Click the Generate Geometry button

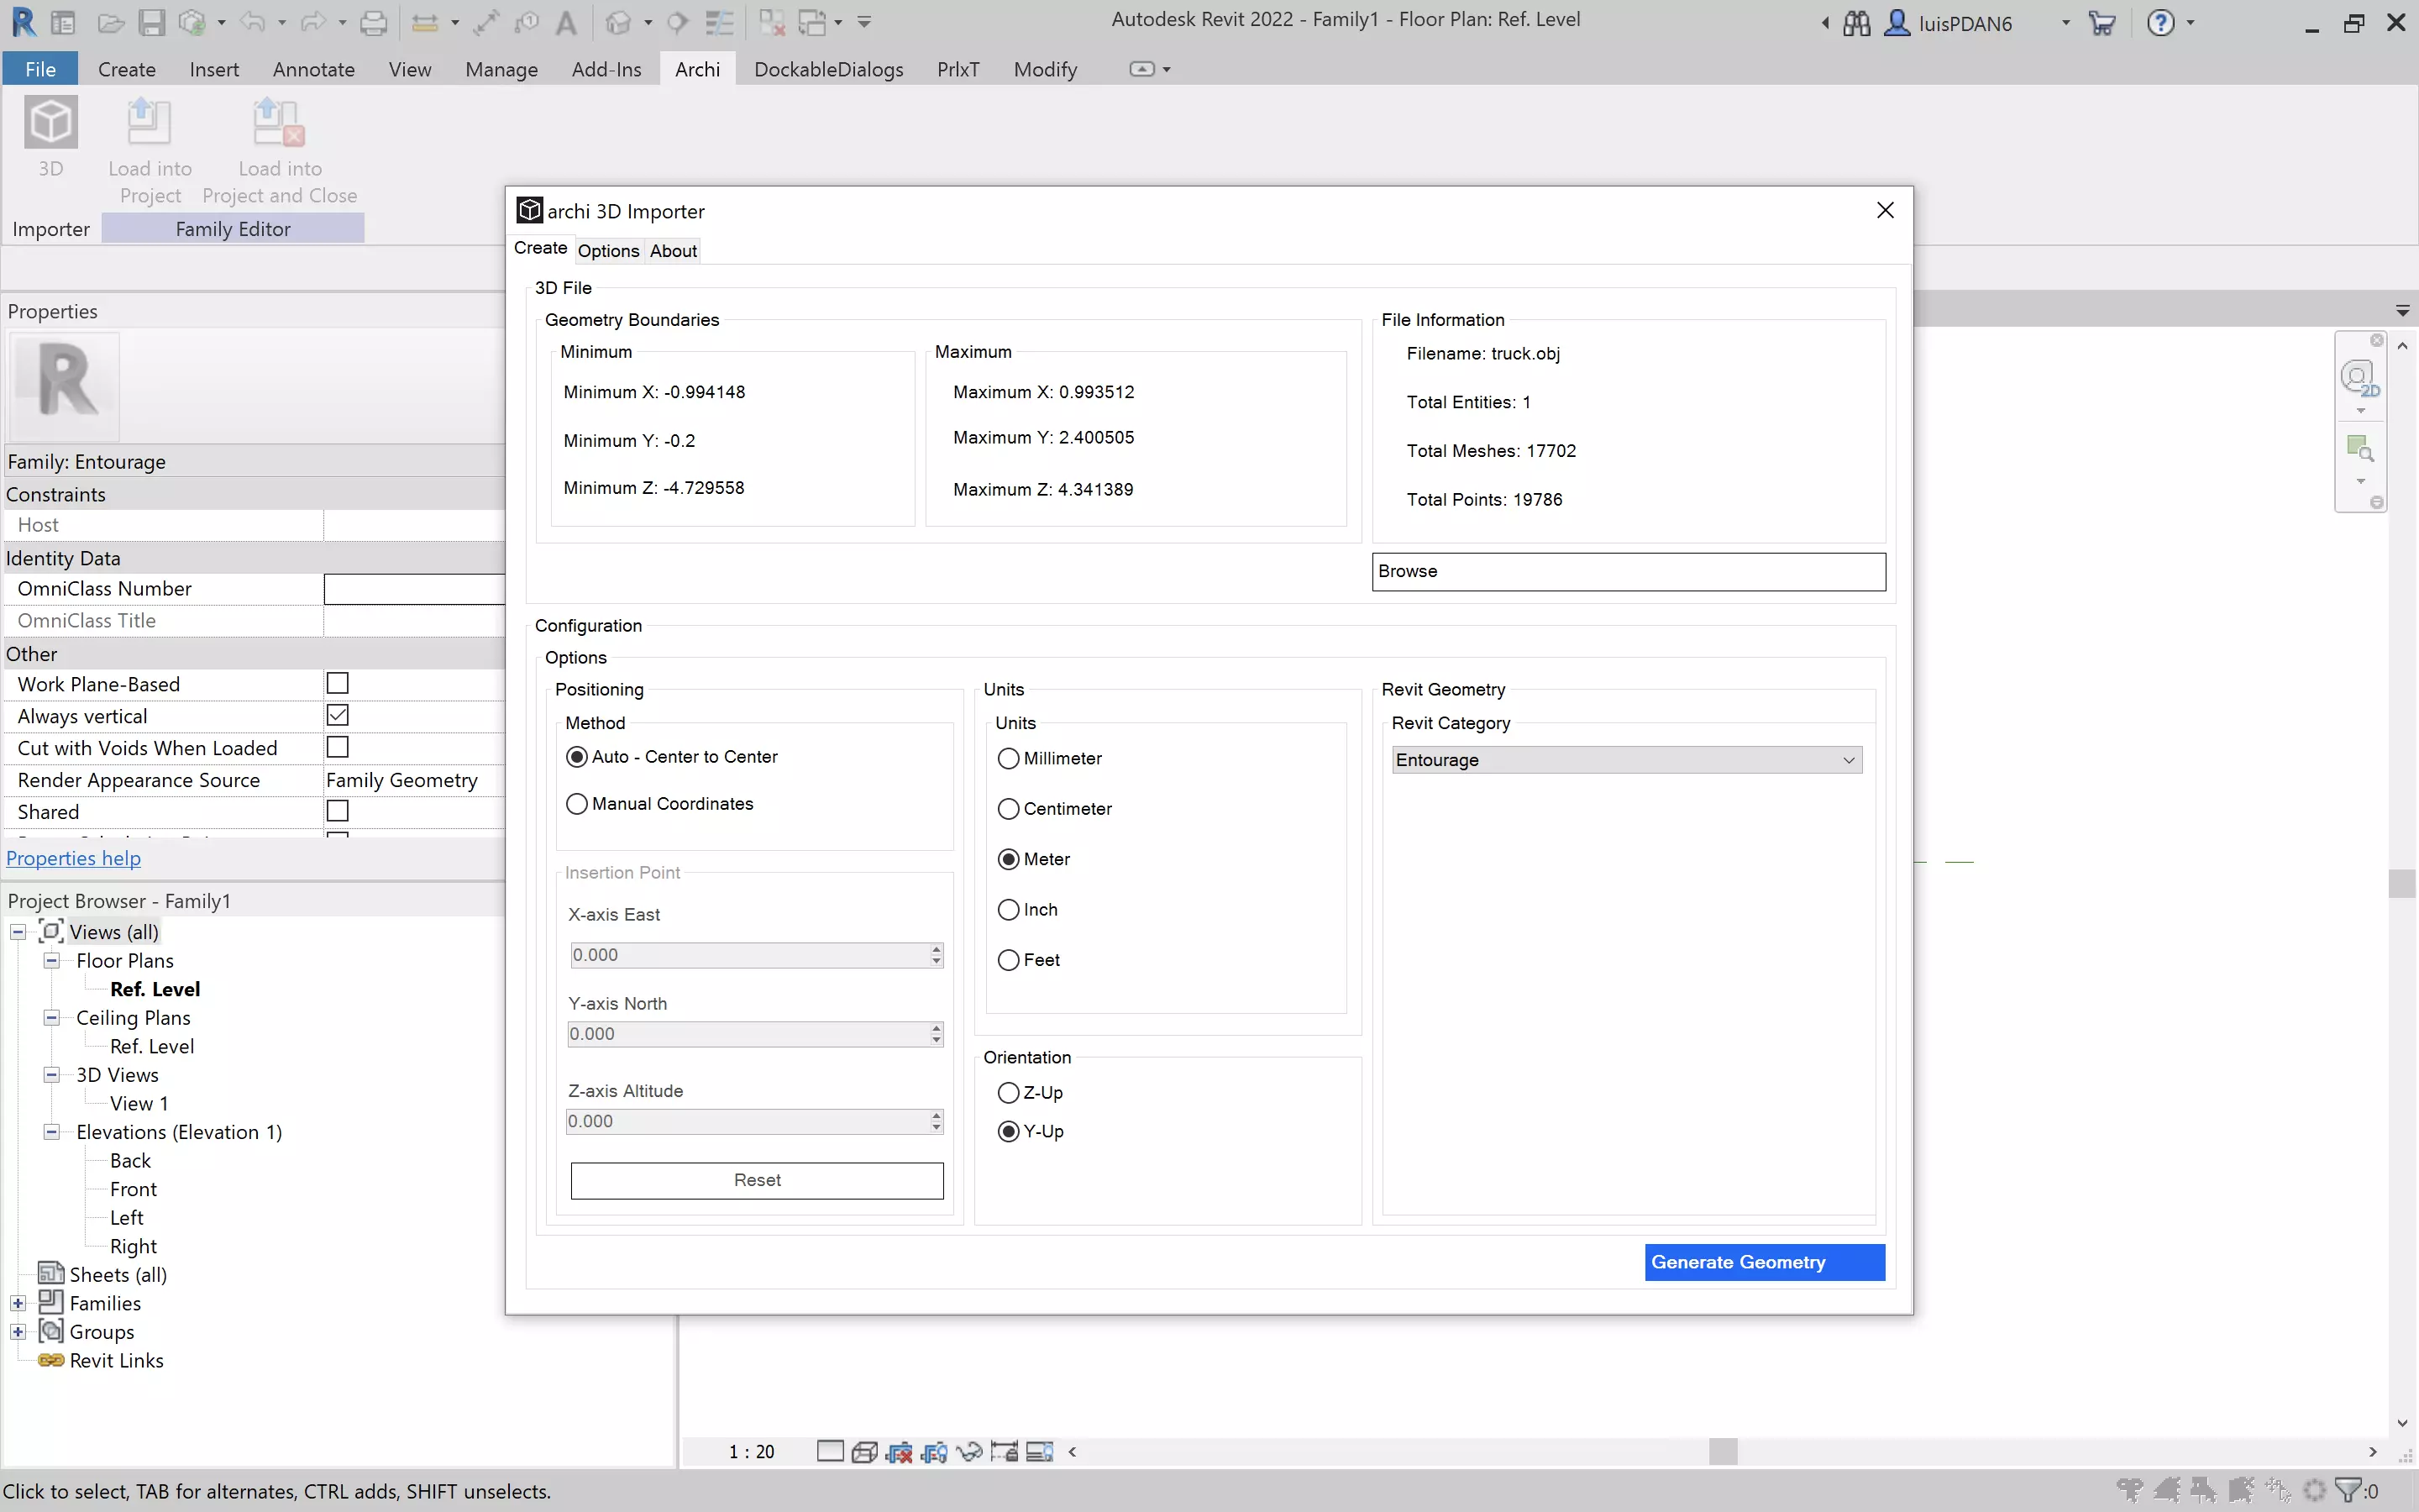[x=1763, y=1261]
